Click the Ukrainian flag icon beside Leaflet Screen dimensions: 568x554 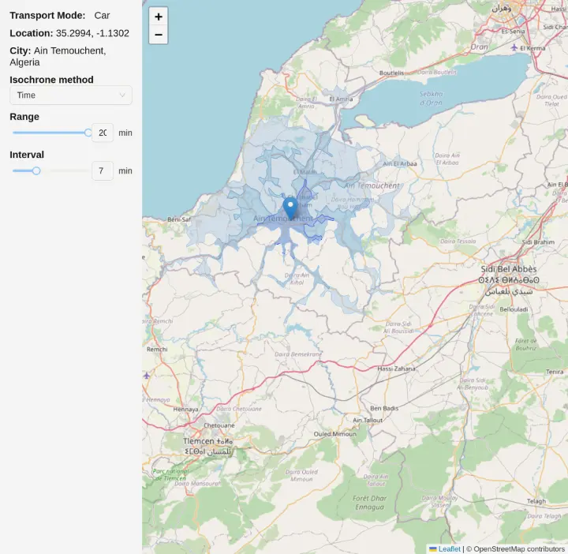[433, 548]
